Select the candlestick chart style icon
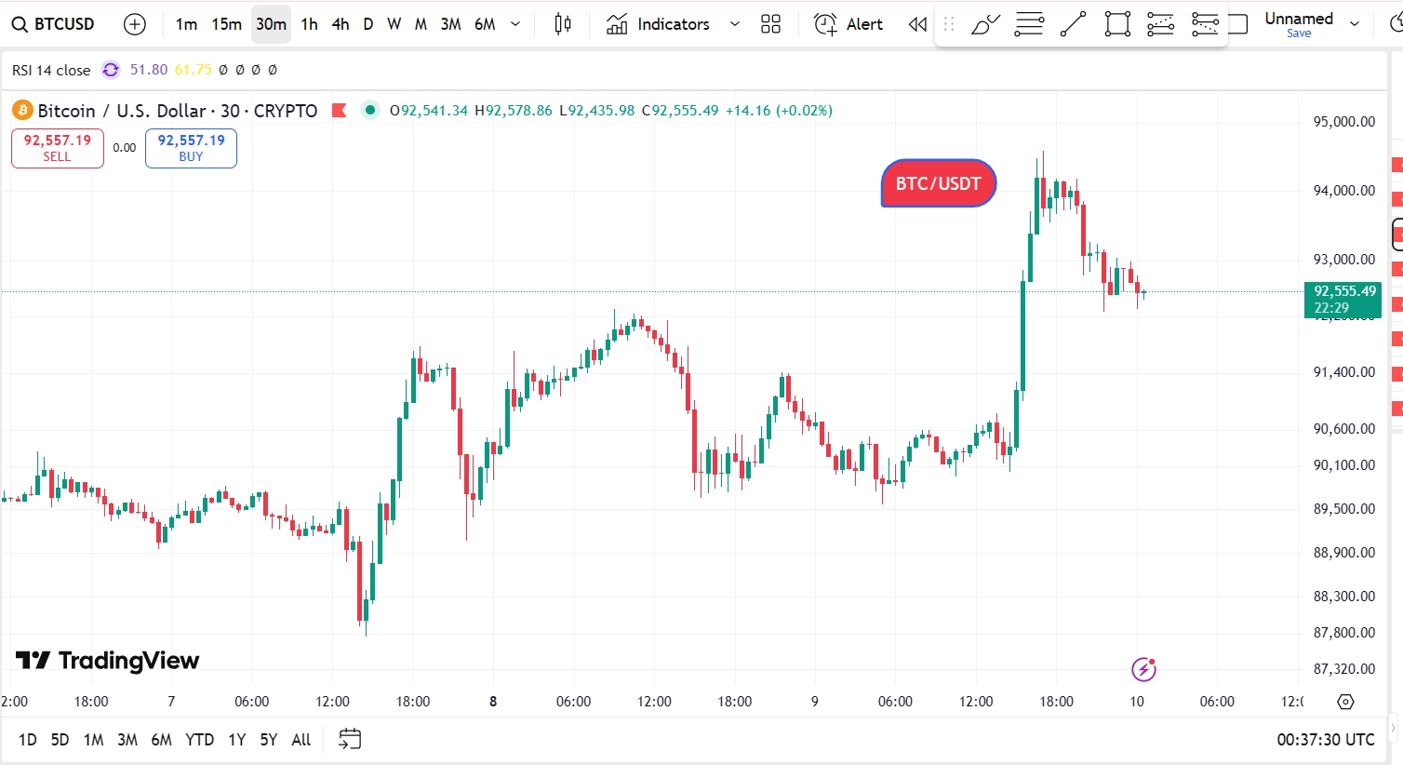Screen dimensions: 1403x765 563,23
